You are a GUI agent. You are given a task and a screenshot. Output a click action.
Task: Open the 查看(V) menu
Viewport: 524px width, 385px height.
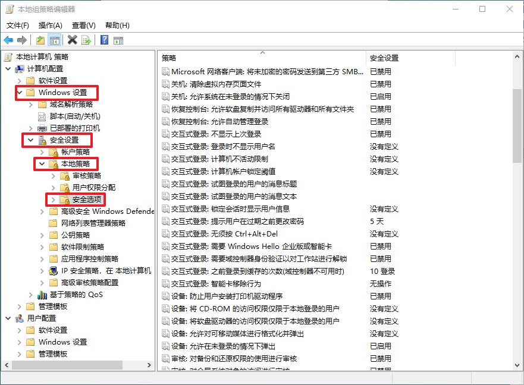83,26
